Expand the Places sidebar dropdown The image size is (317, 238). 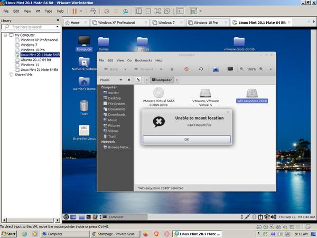click(x=119, y=80)
